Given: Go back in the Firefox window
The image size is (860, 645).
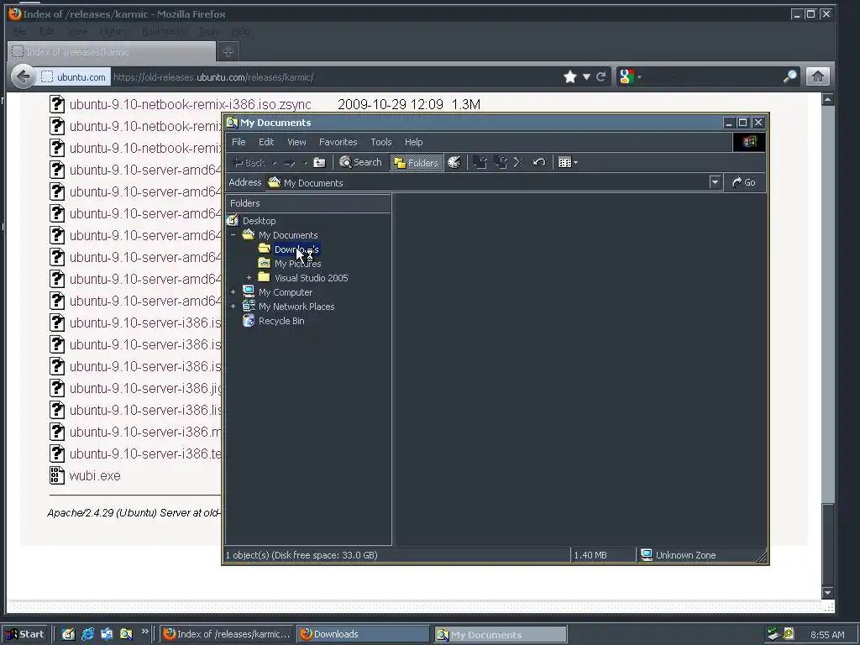Looking at the screenshot, I should click(23, 76).
